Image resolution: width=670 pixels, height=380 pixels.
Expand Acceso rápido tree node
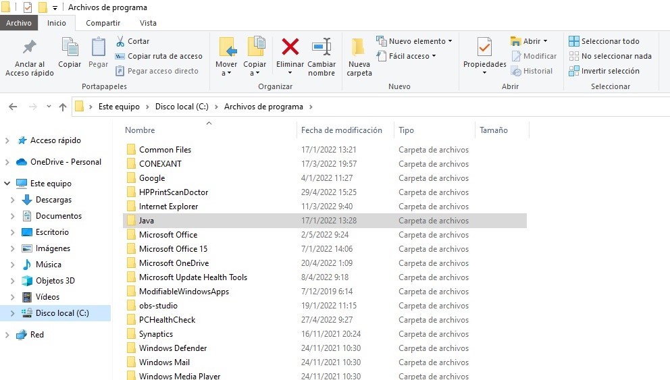[x=7, y=140]
